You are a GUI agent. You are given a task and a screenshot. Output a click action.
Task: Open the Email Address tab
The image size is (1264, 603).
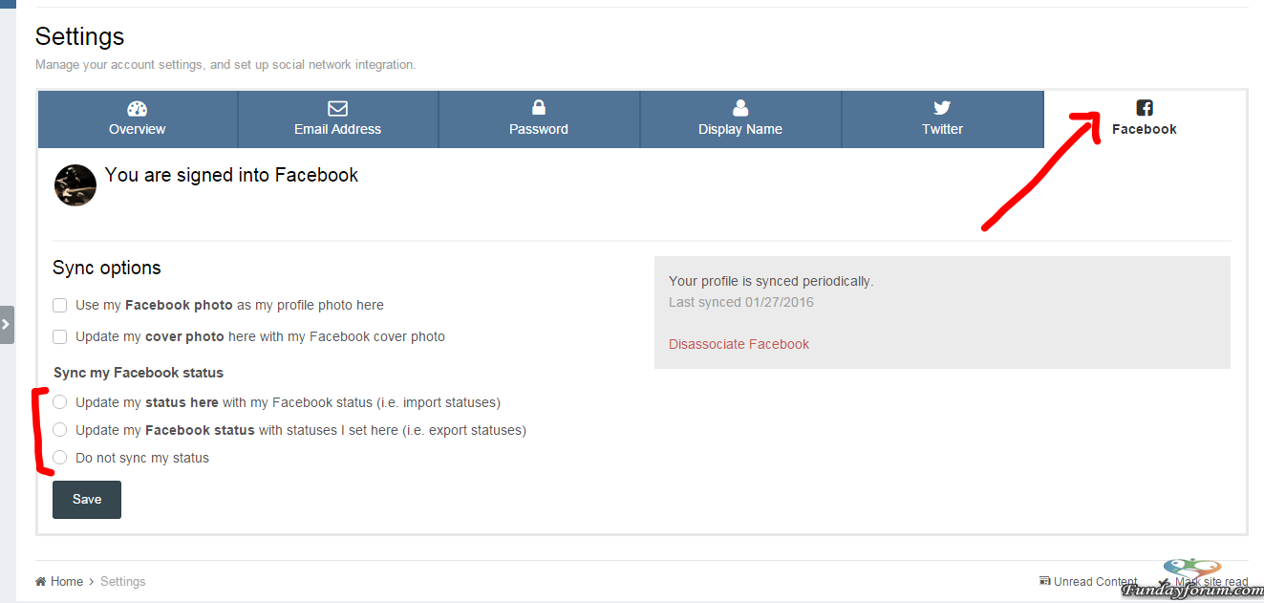point(337,119)
